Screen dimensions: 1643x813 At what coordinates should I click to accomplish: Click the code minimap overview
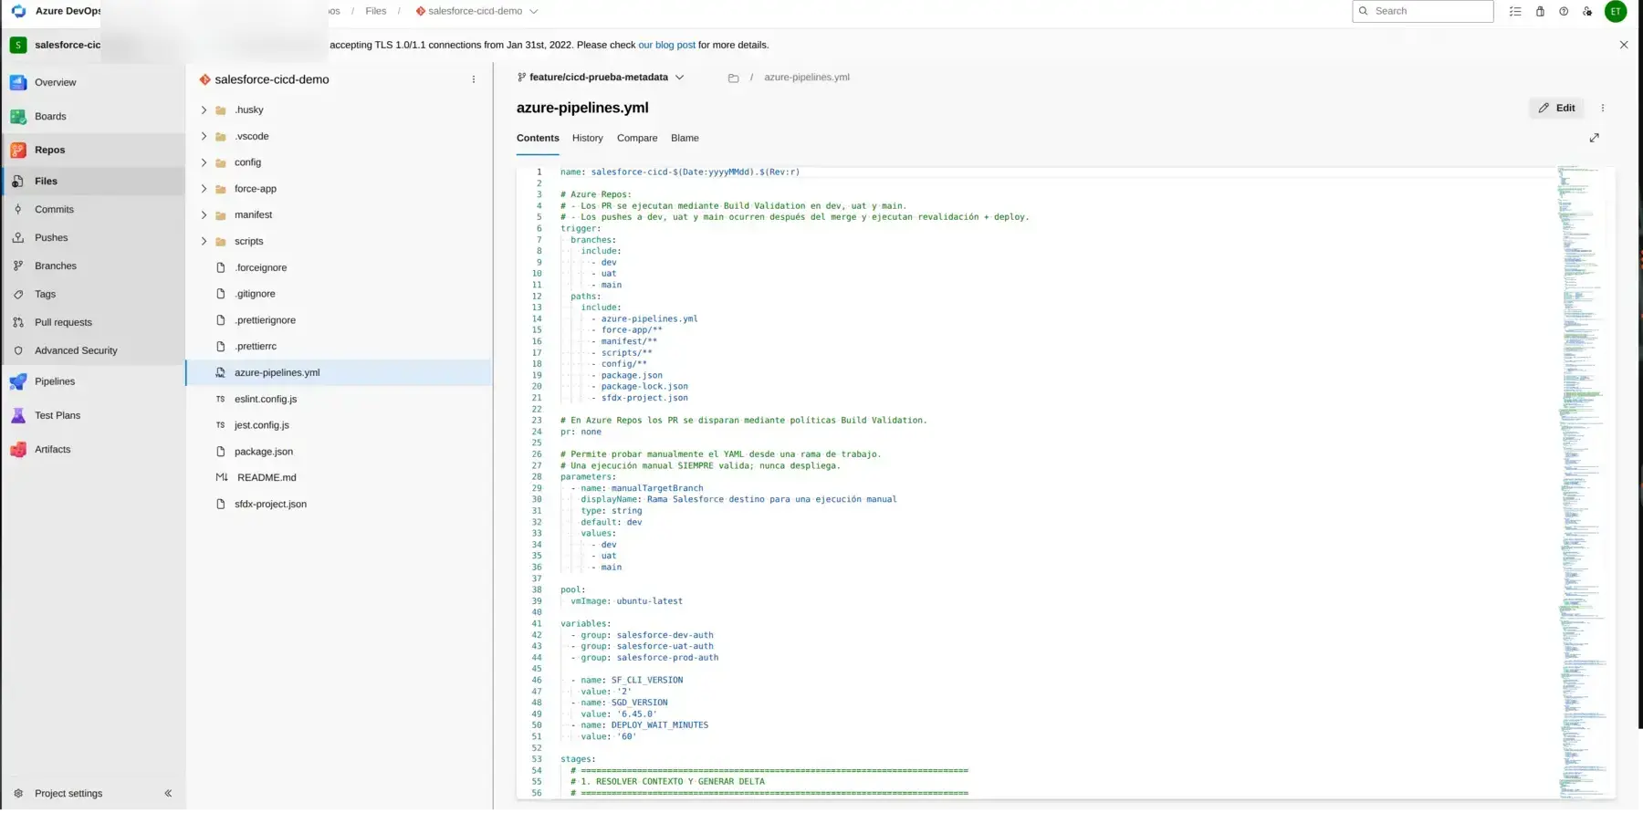tap(1584, 482)
